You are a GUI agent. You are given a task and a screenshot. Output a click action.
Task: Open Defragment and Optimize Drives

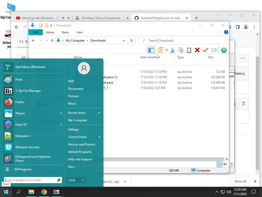[33, 159]
